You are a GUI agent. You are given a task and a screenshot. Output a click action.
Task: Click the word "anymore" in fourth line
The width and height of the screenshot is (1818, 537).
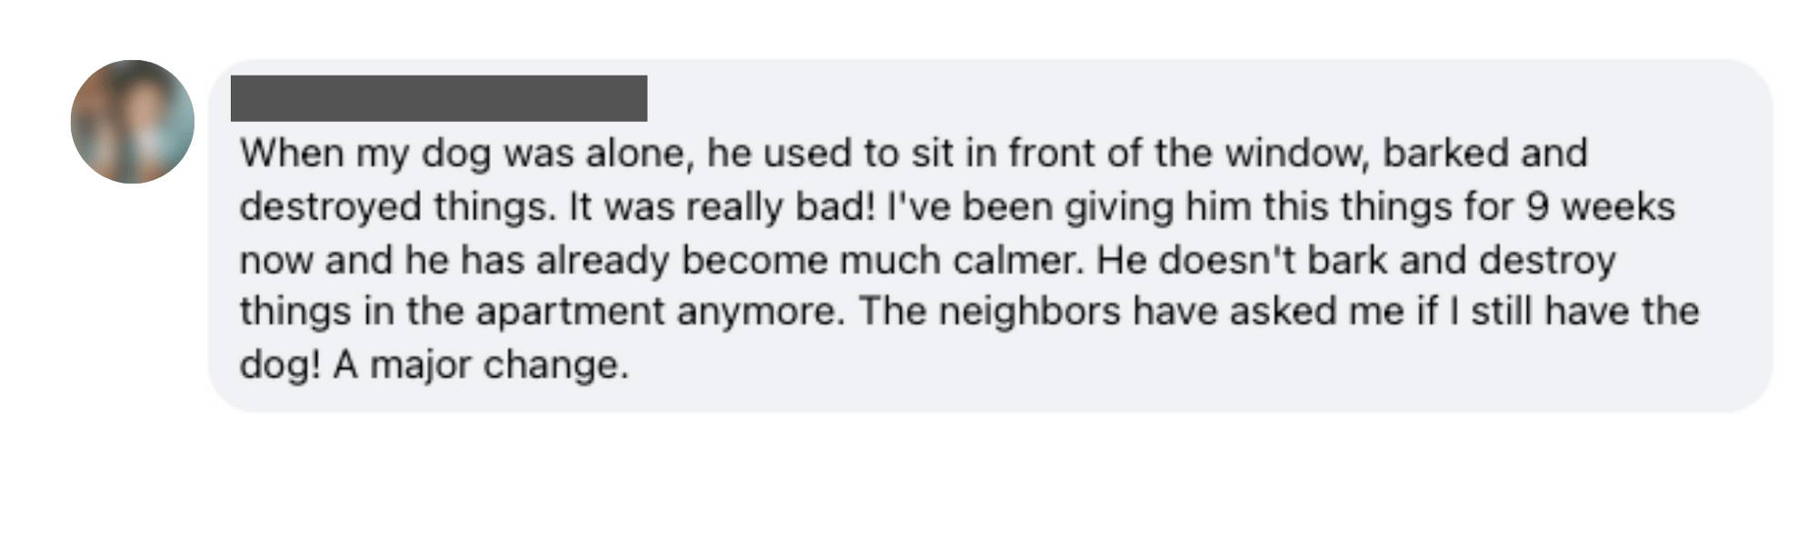(x=760, y=313)
